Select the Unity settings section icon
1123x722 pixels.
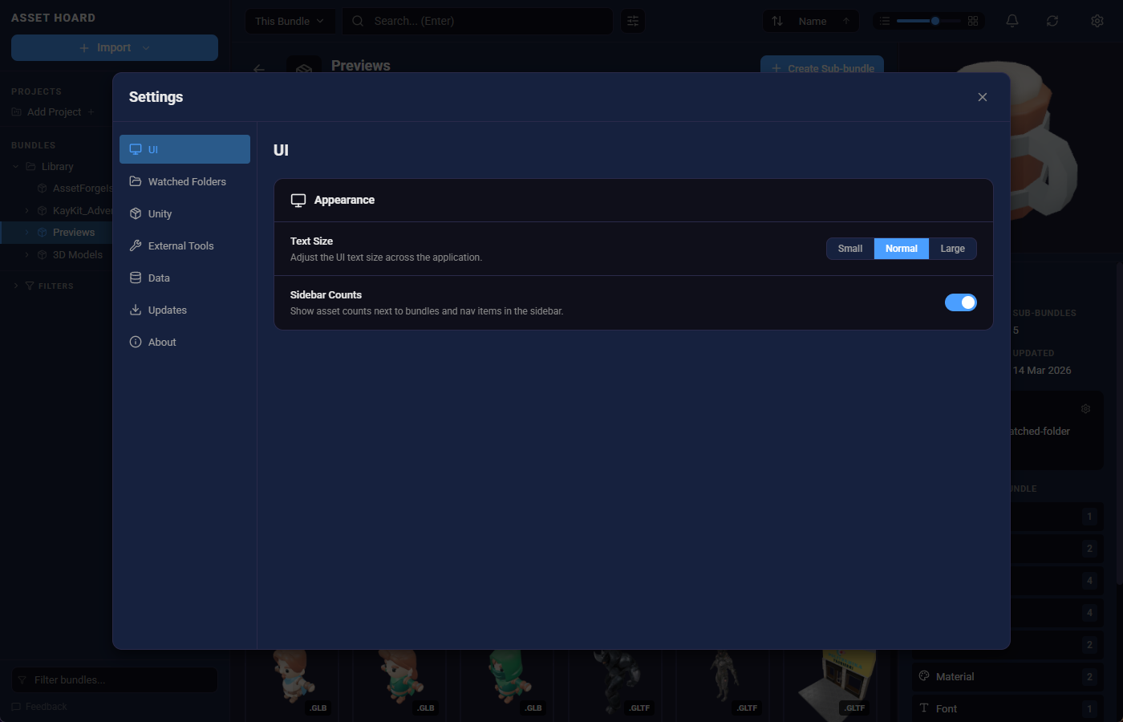(x=136, y=213)
